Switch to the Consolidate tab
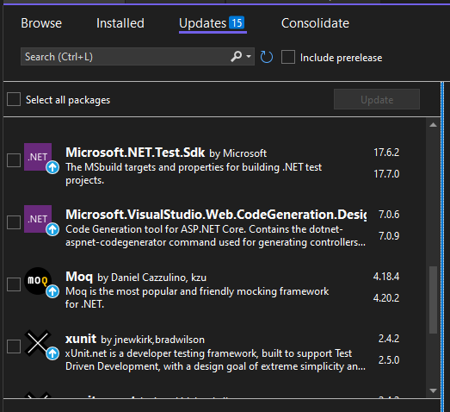 coord(315,23)
